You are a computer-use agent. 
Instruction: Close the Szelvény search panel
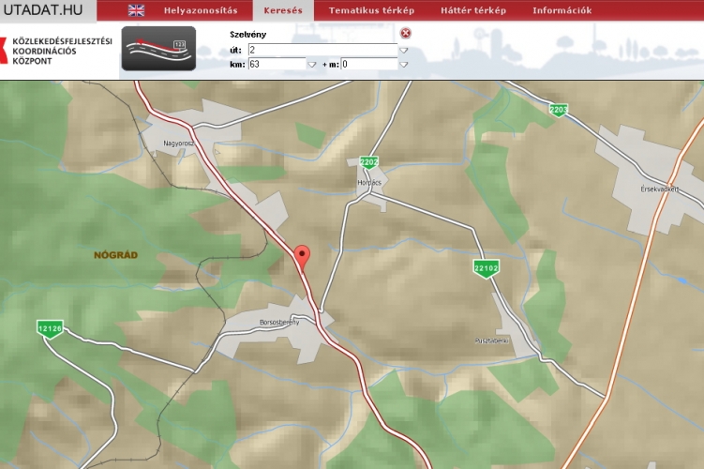pos(406,33)
